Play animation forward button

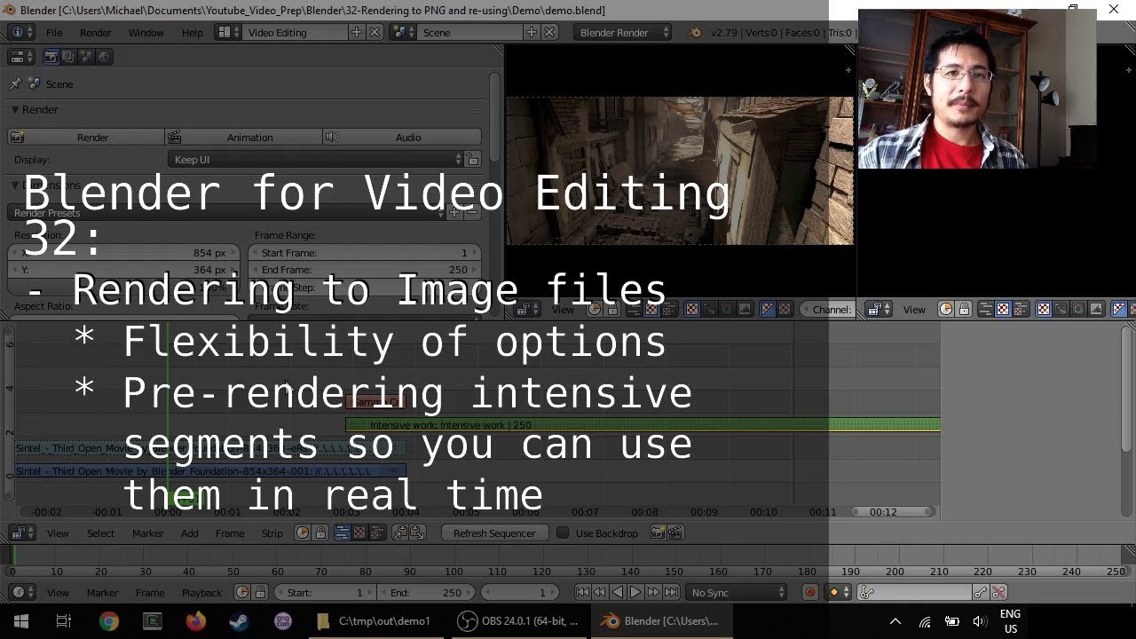635,592
